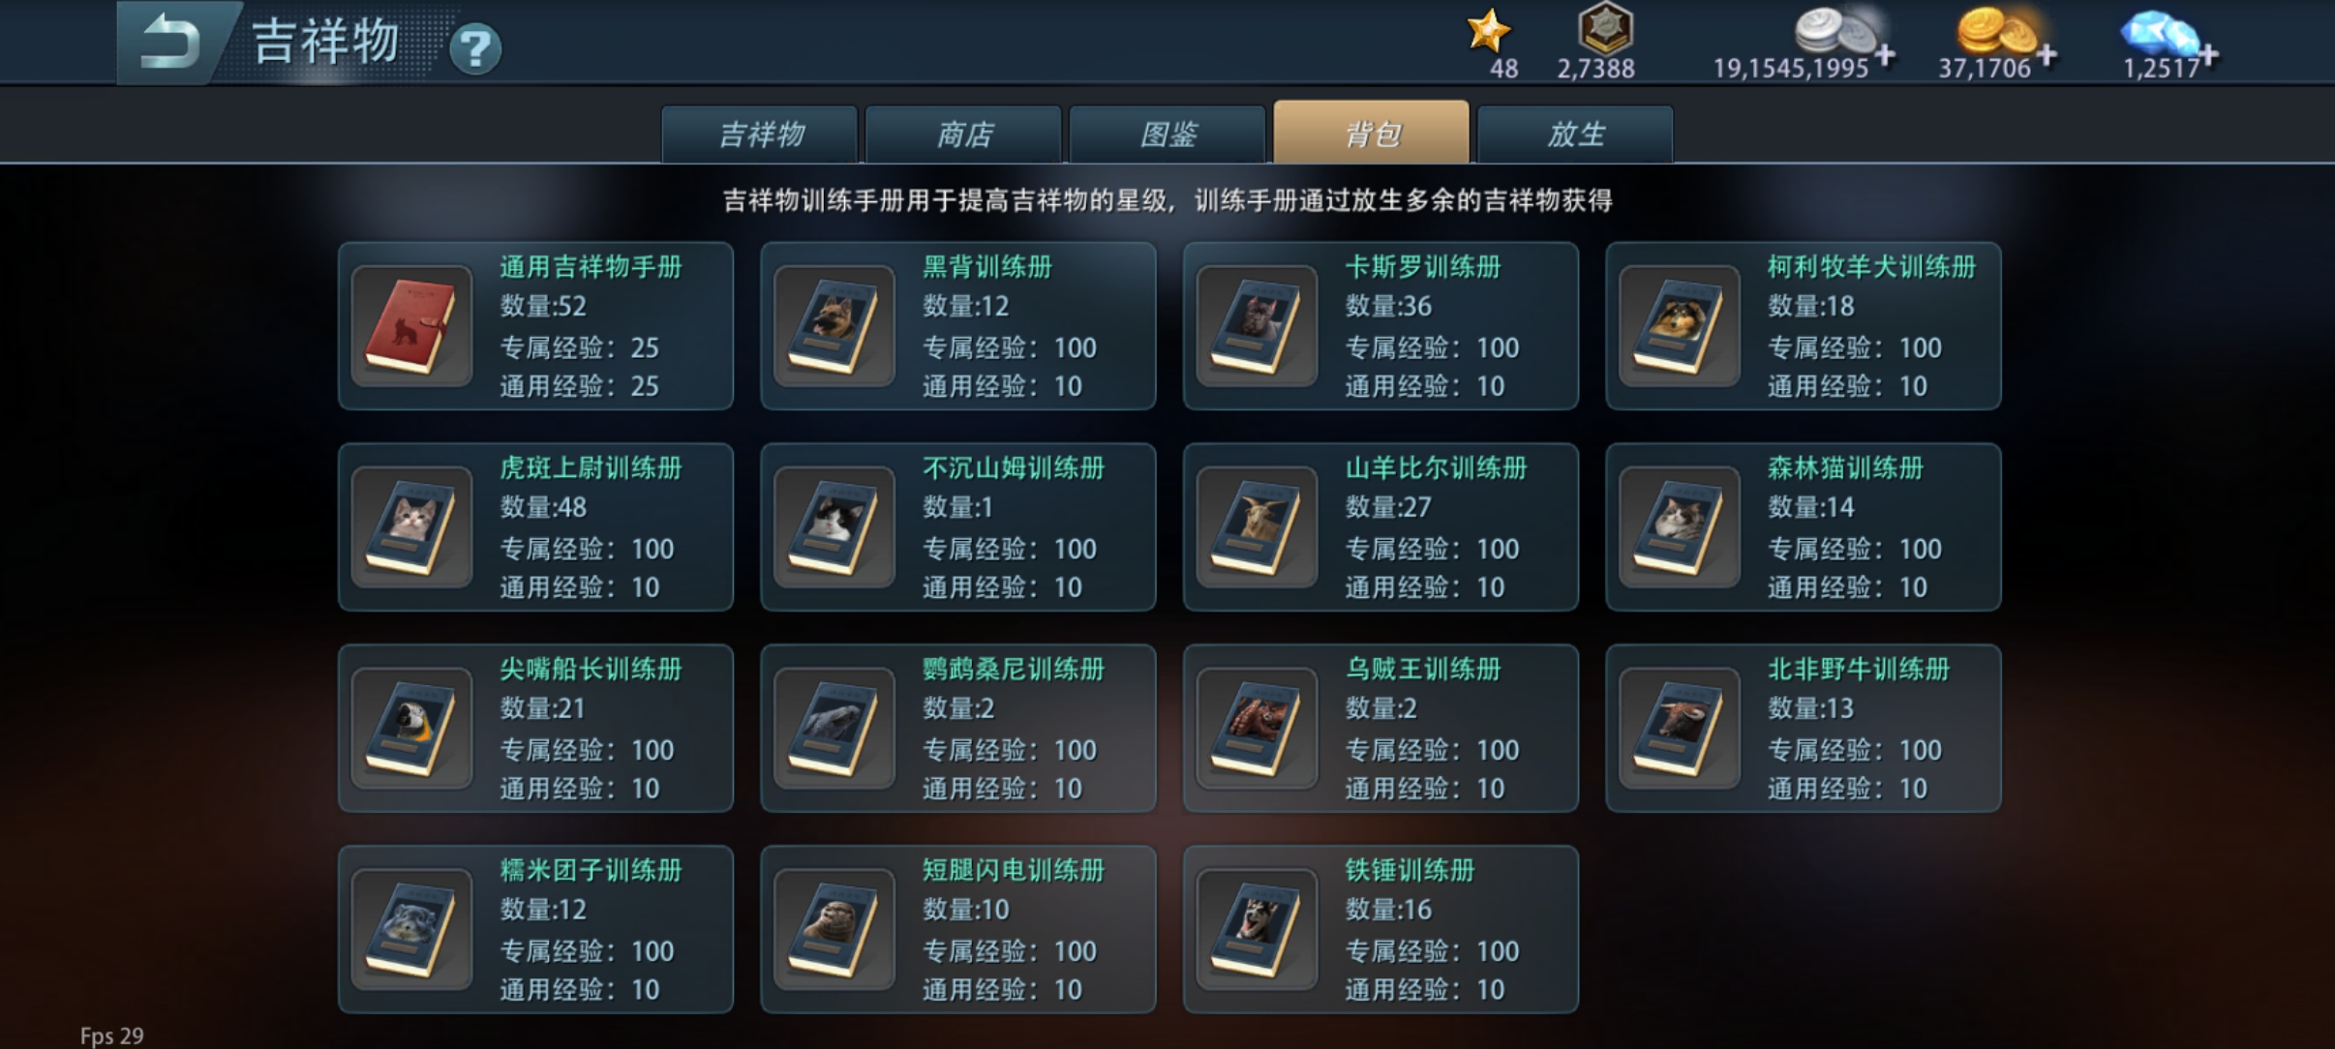Tap the 虎斑上尉训练册 cat book icon
The image size is (2335, 1049).
411,528
